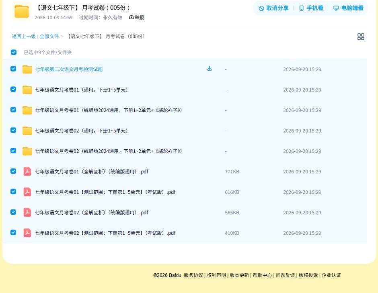Click PDF icon of 月考卷02【测试范围】考试版
The image size is (378, 293).
[x=27, y=233]
